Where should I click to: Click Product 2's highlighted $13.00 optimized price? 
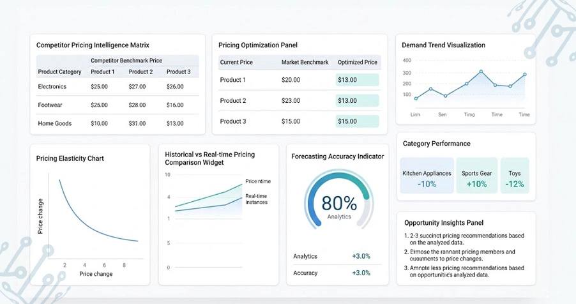tap(357, 101)
